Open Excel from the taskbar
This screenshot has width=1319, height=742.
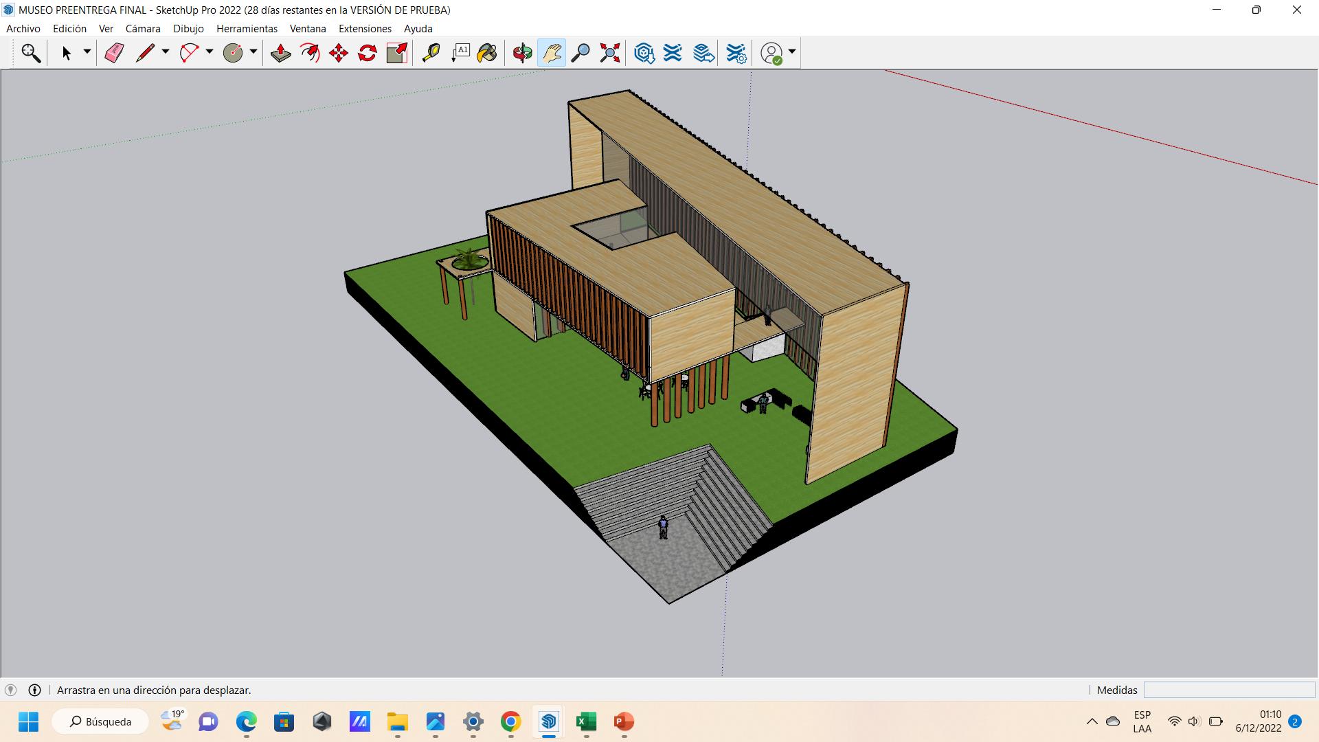pyautogui.click(x=585, y=721)
